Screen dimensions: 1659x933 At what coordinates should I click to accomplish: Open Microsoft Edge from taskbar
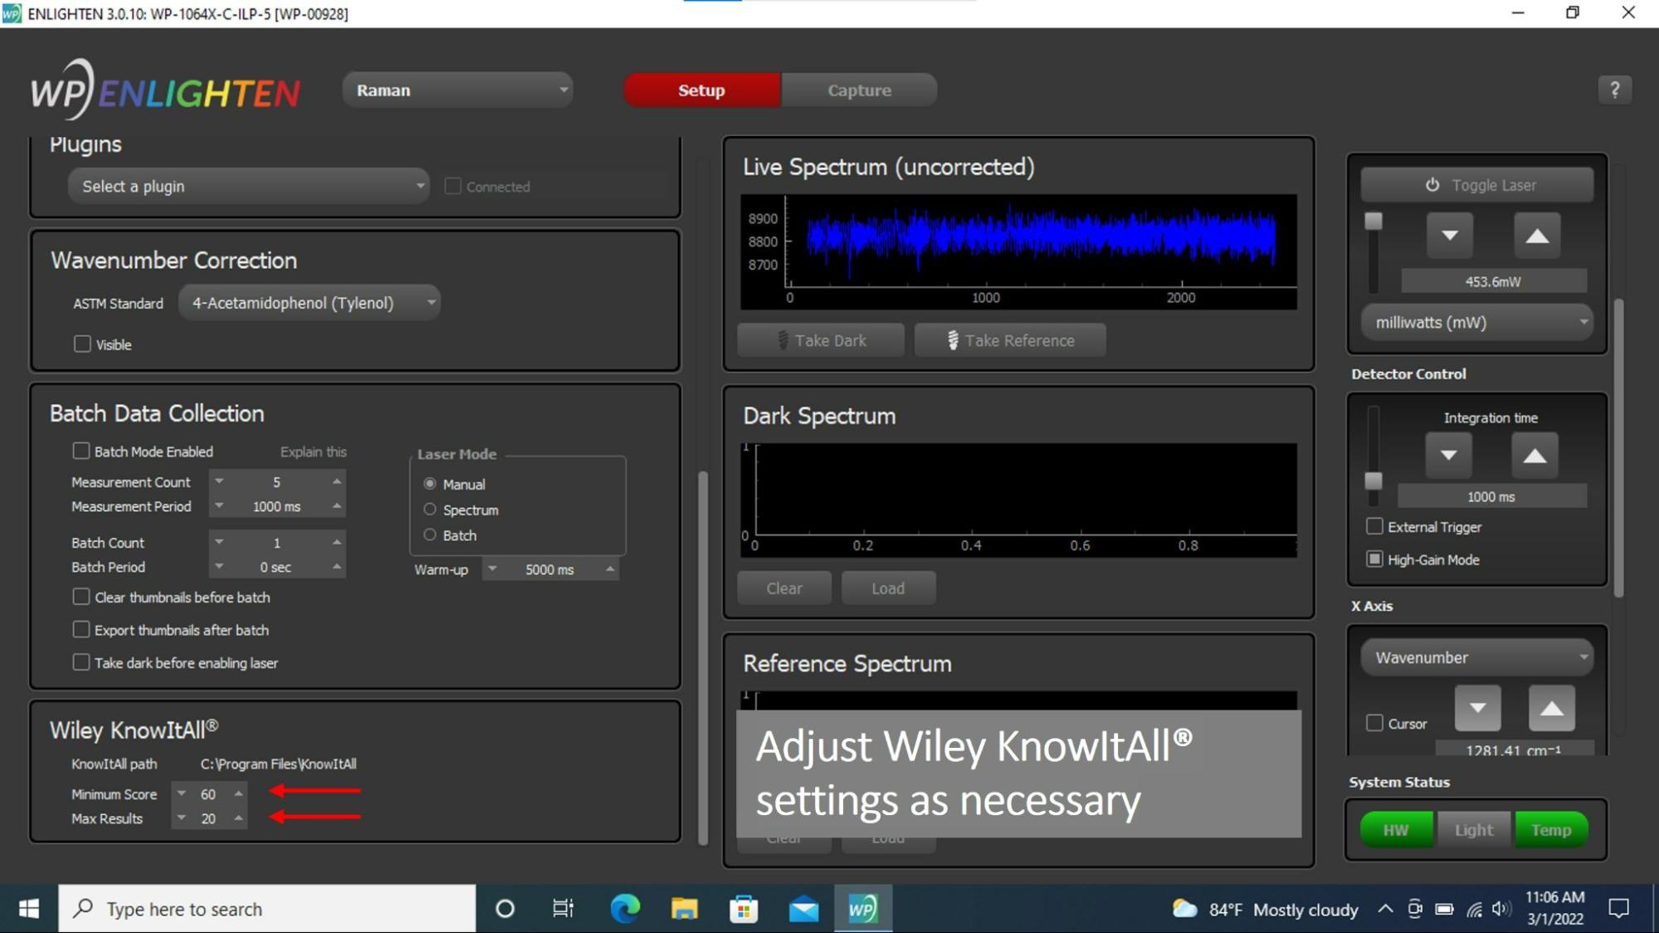[x=624, y=909]
